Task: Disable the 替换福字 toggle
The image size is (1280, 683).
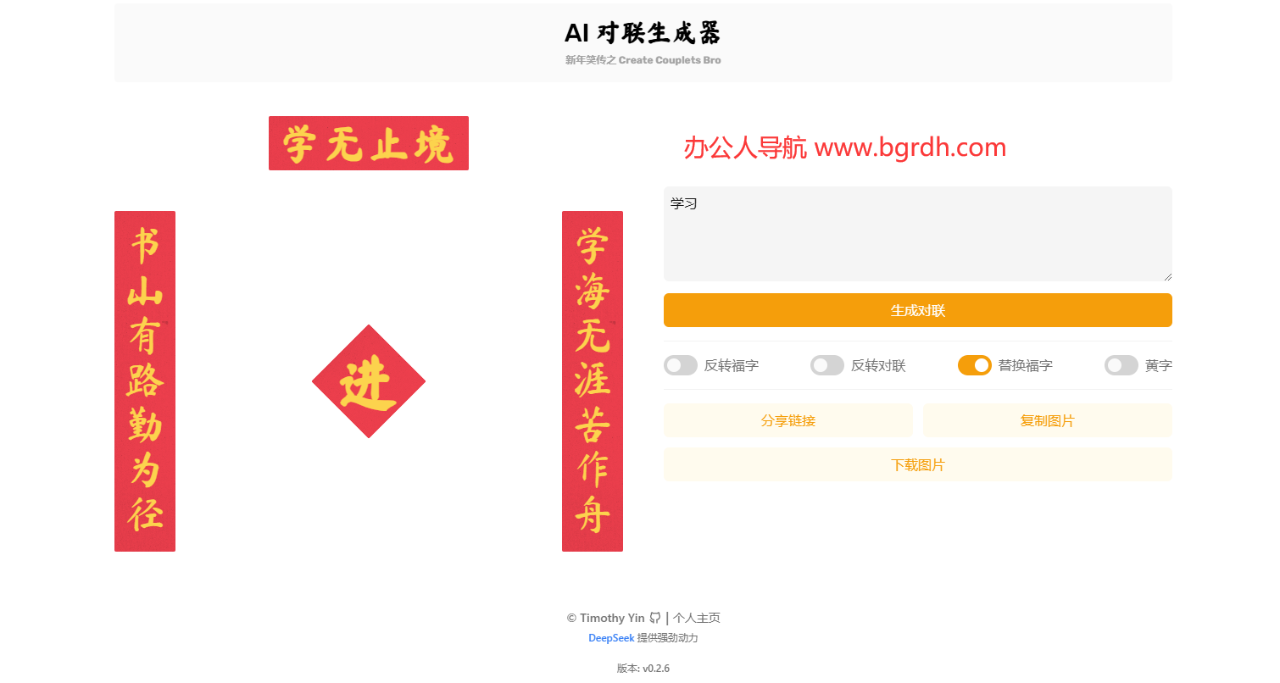Action: pos(975,365)
